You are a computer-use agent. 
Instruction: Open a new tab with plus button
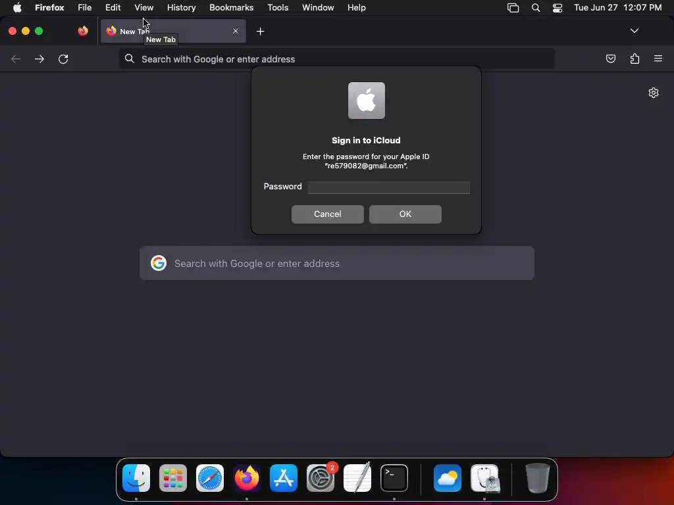[260, 32]
